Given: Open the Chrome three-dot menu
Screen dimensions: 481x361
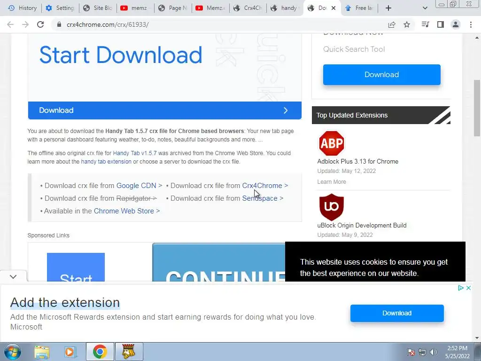Looking at the screenshot, I should click(471, 24).
